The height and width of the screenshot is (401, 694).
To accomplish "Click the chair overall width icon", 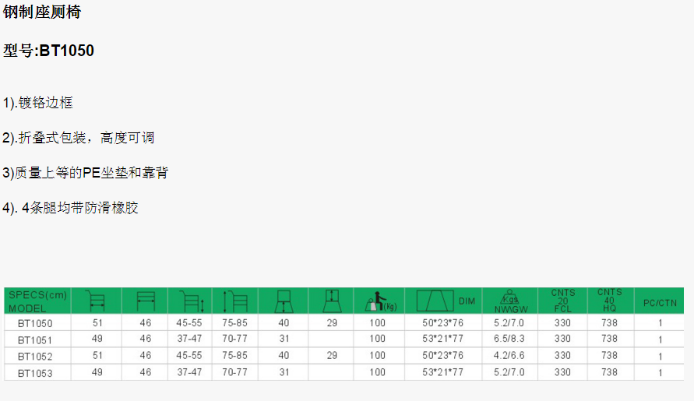I will coord(97,301).
